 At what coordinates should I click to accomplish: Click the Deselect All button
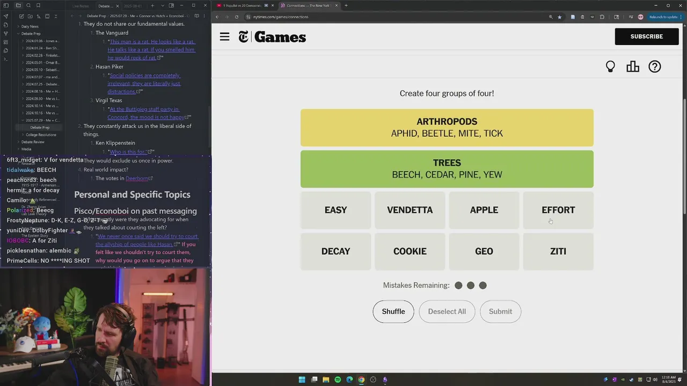point(447,311)
